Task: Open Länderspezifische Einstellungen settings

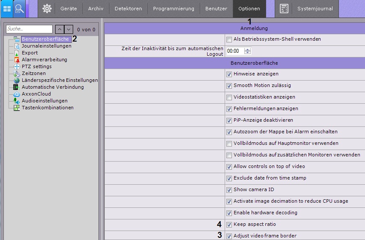Action: pos(59,81)
